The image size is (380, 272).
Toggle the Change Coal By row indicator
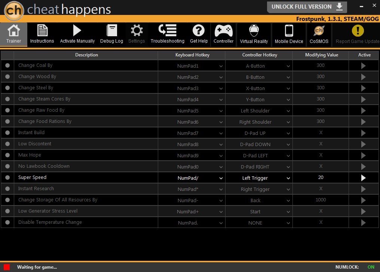[7, 65]
